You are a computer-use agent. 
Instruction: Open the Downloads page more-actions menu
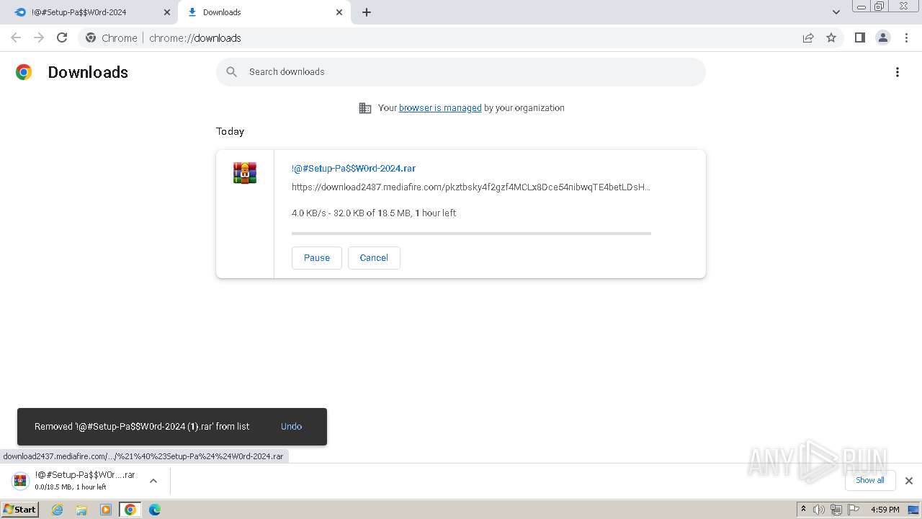coord(898,72)
